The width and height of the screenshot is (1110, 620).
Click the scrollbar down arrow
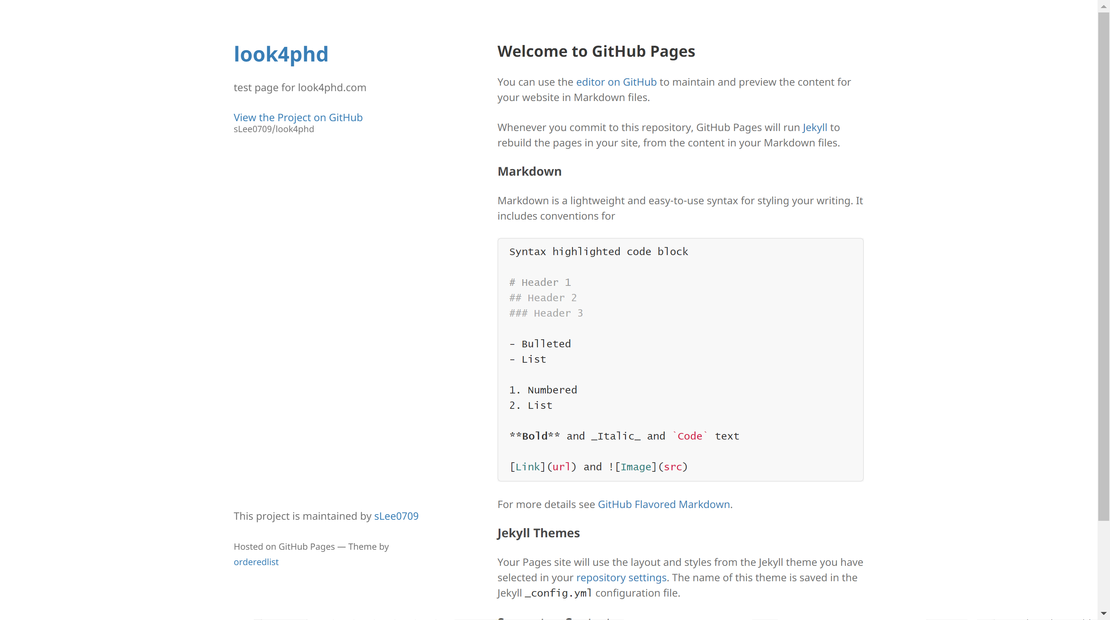pyautogui.click(x=1103, y=613)
